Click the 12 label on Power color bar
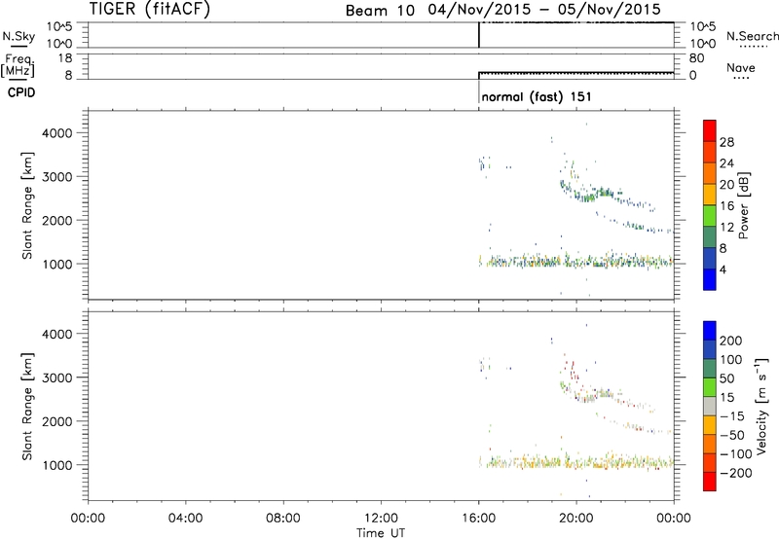Viewport: 779px width, 539px height. coord(726,228)
